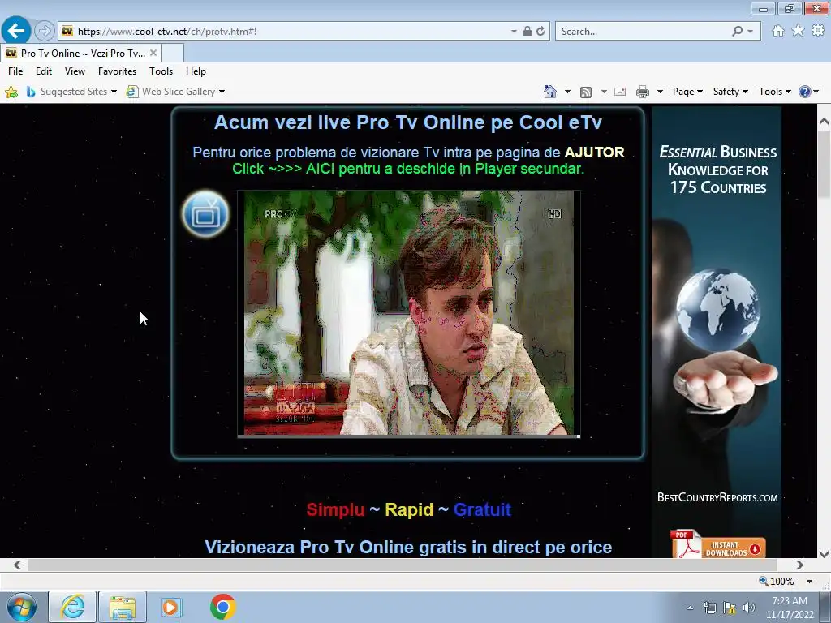Click the Action Center flag tray icon
The height and width of the screenshot is (623, 831).
(730, 608)
